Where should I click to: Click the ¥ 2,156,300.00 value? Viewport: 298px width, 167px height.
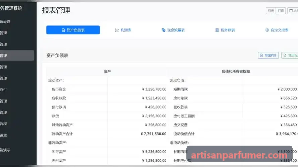154,116
